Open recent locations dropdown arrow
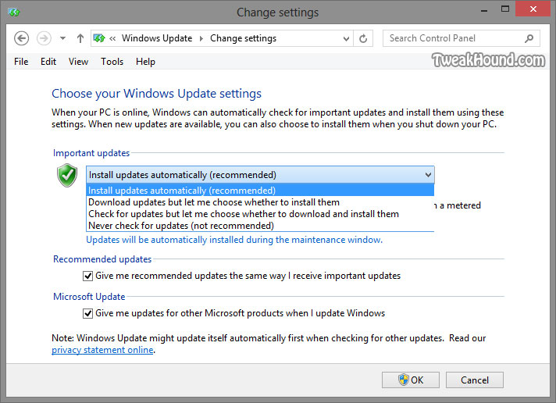Image resolution: width=556 pixels, height=403 pixels. point(62,38)
